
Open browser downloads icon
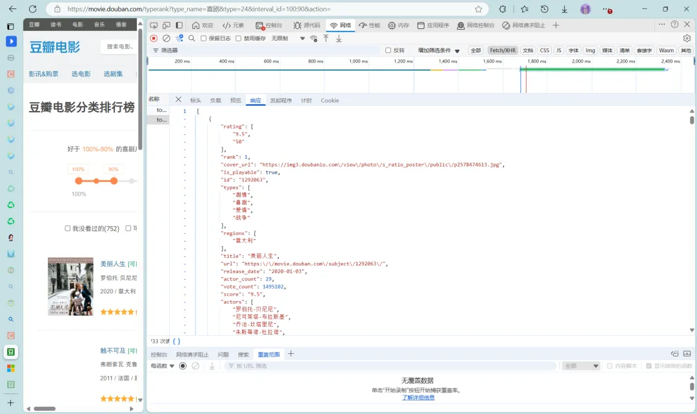tap(565, 9)
